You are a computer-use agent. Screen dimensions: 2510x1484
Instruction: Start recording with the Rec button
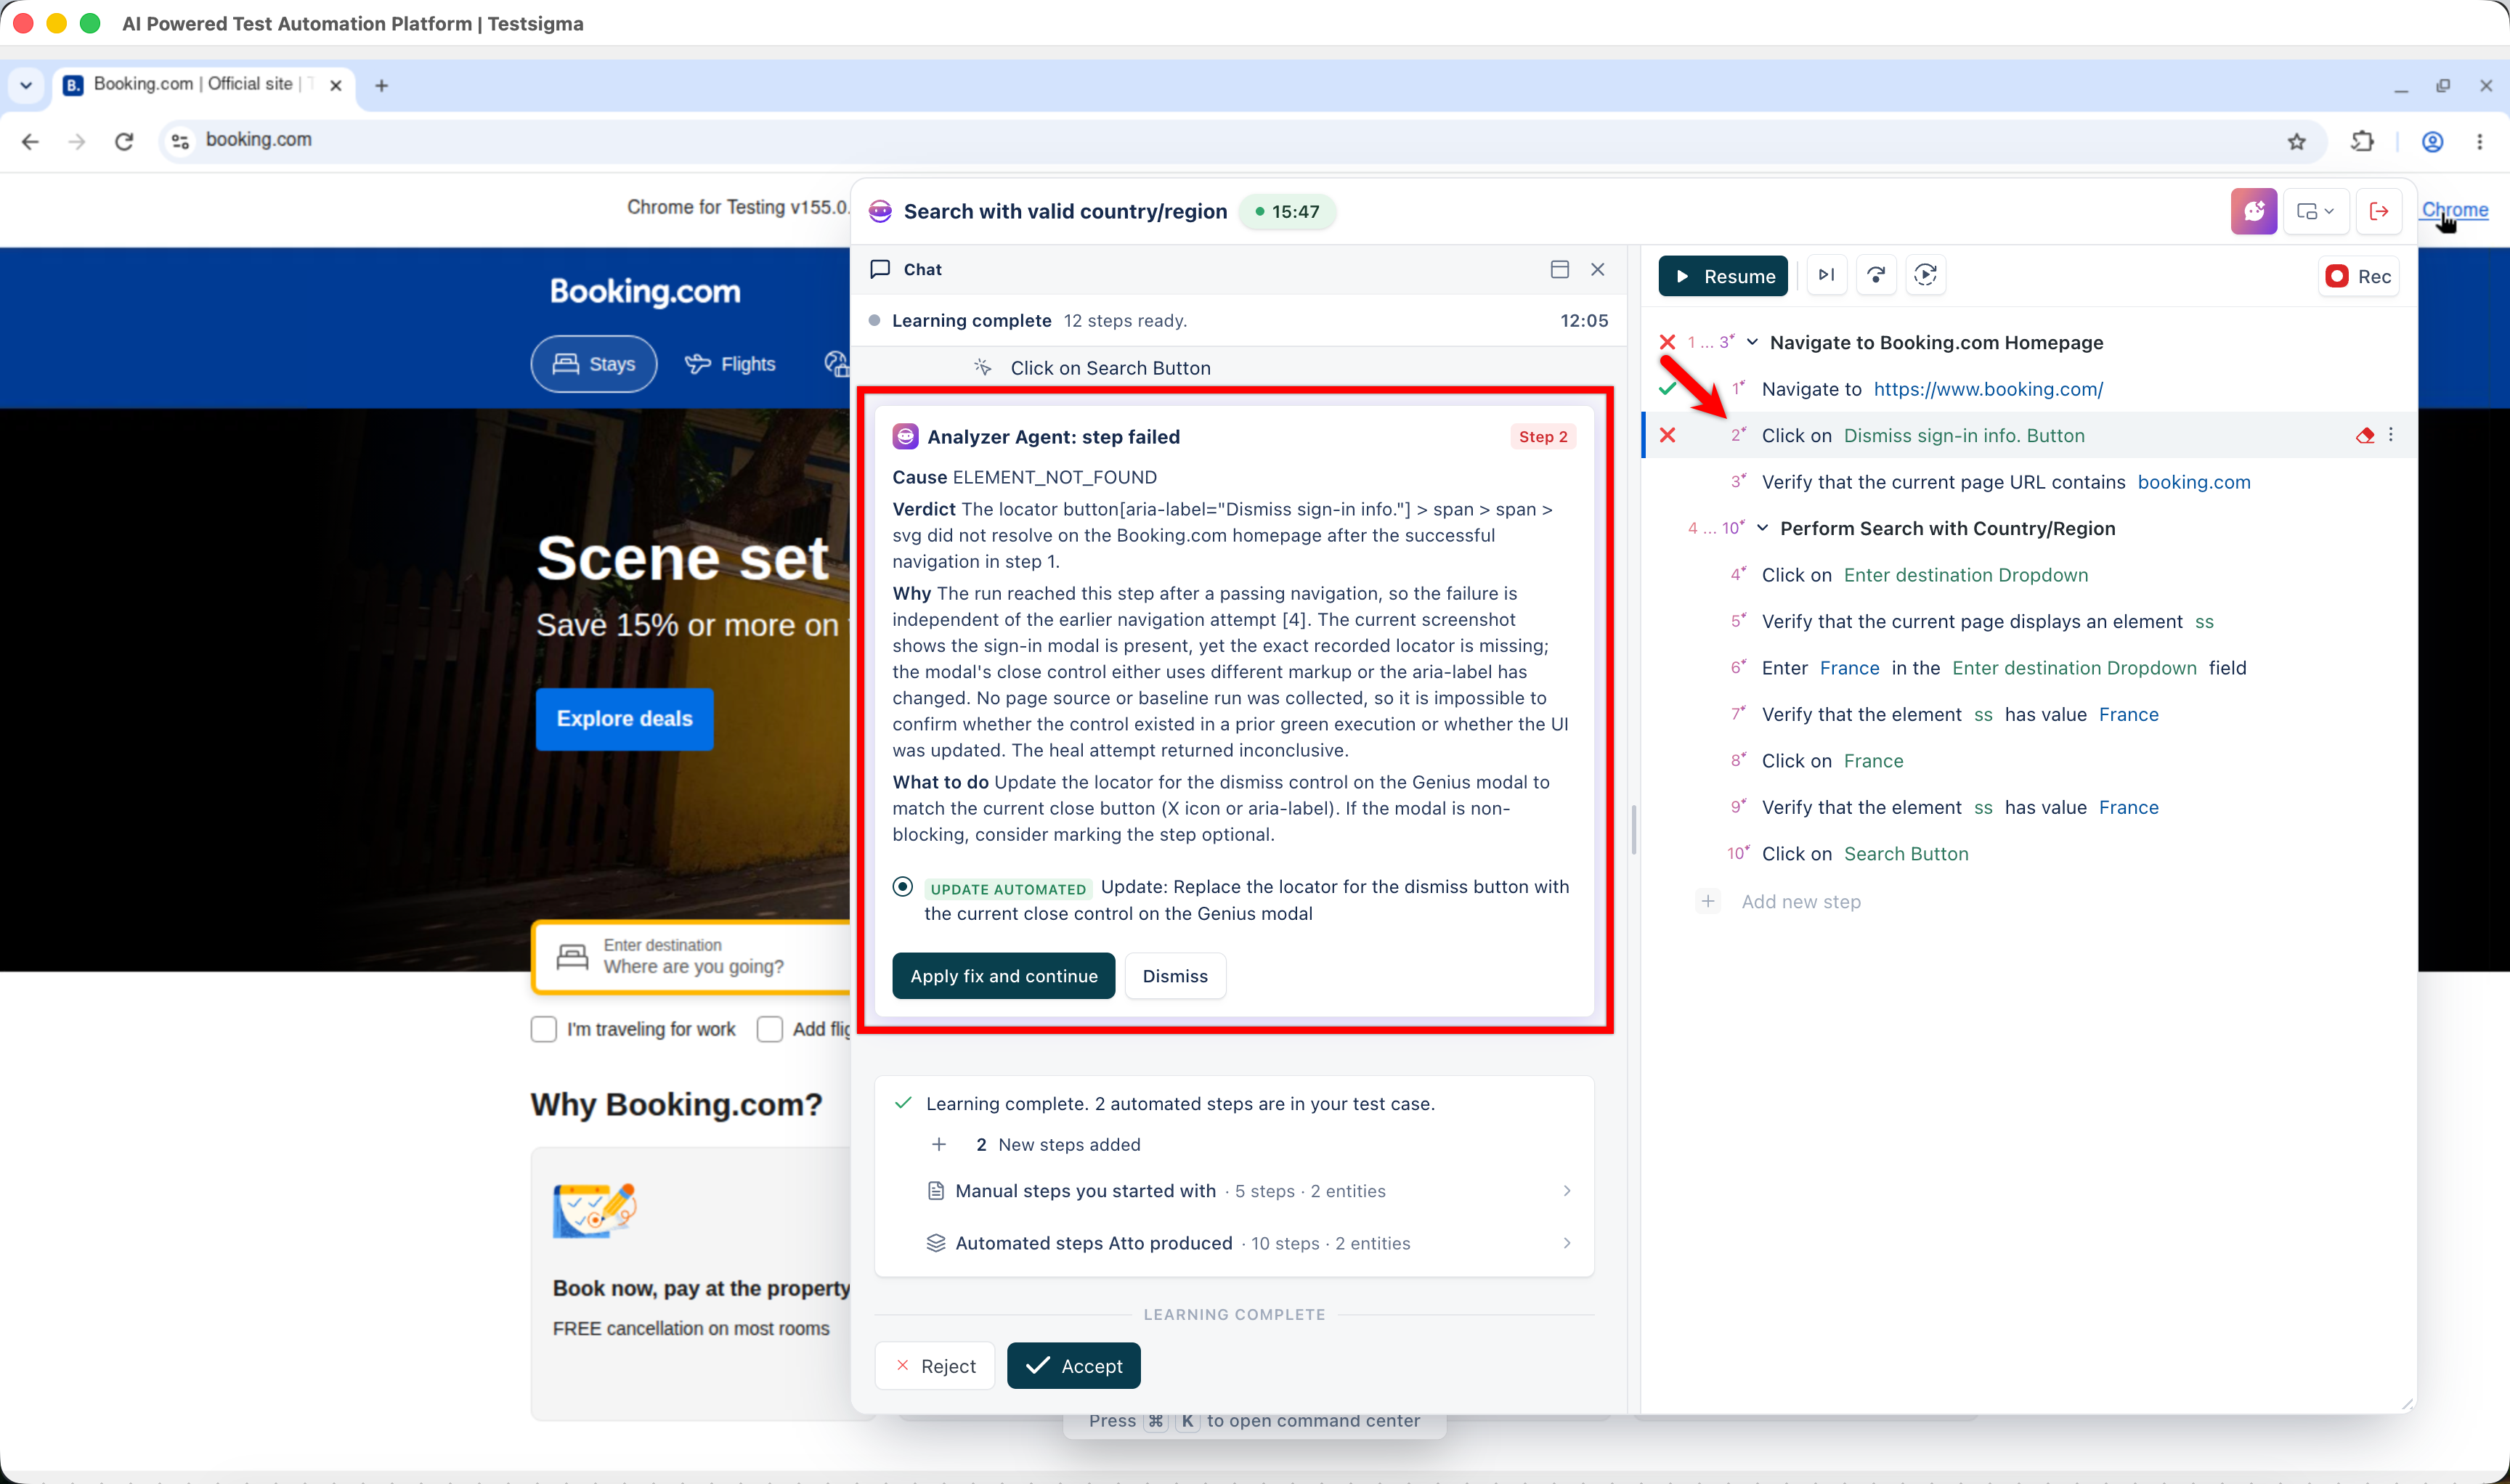point(2358,276)
